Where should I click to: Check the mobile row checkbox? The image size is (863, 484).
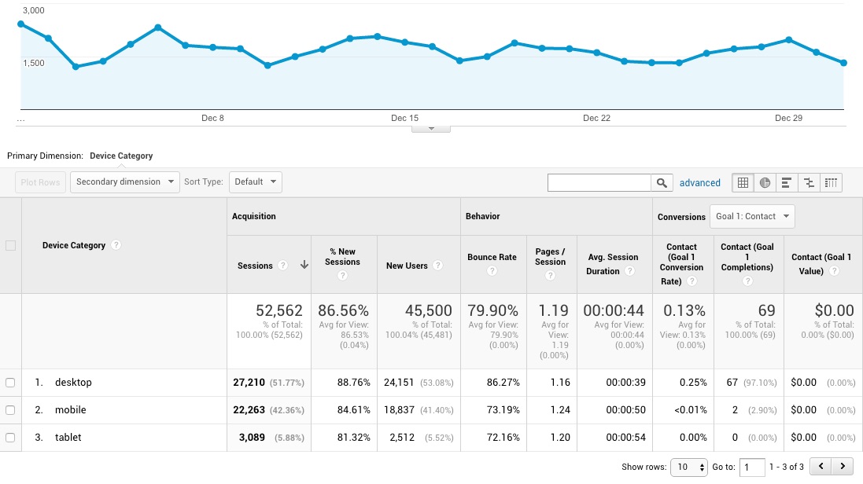pos(10,410)
